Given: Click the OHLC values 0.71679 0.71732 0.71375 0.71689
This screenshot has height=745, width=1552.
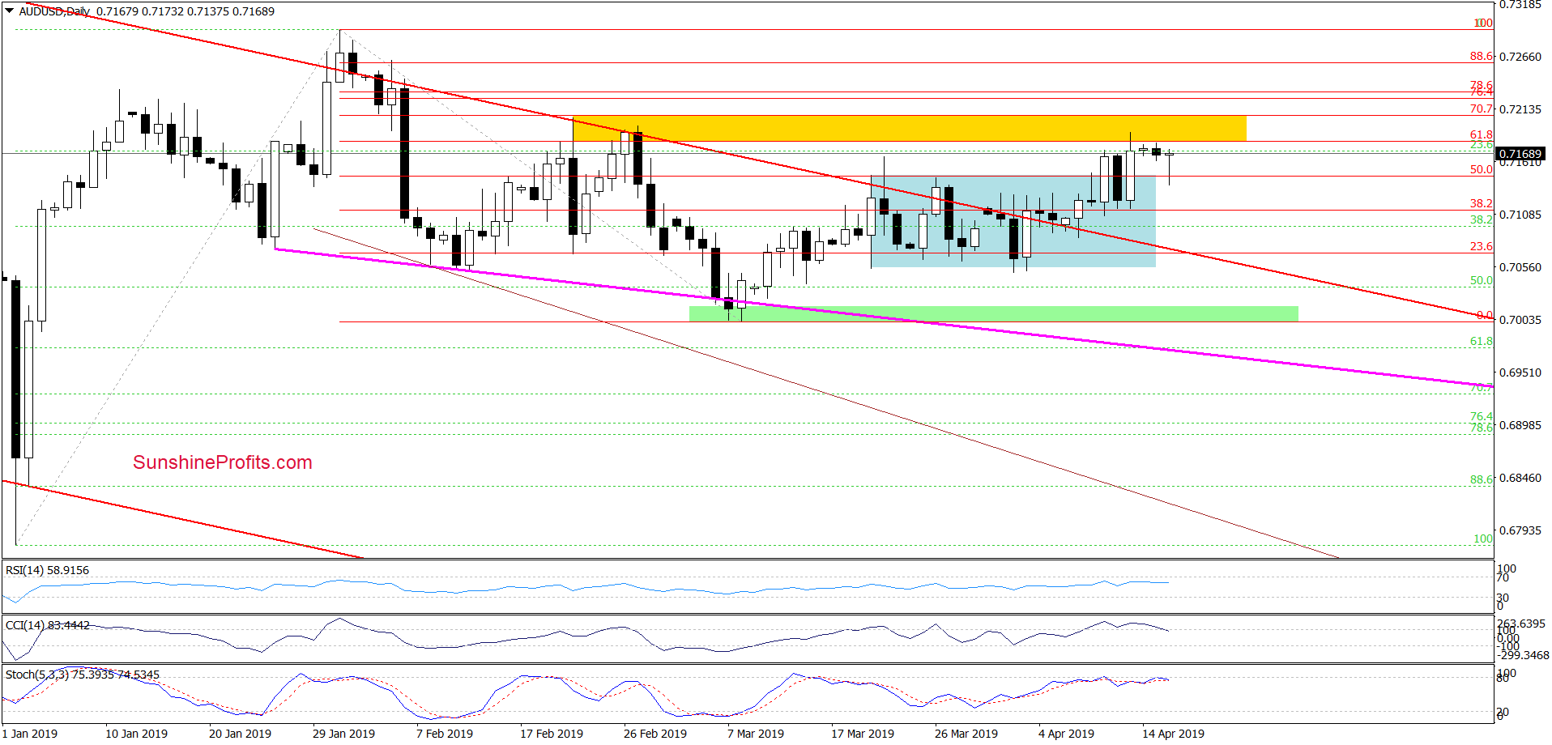Looking at the screenshot, I should 185,11.
